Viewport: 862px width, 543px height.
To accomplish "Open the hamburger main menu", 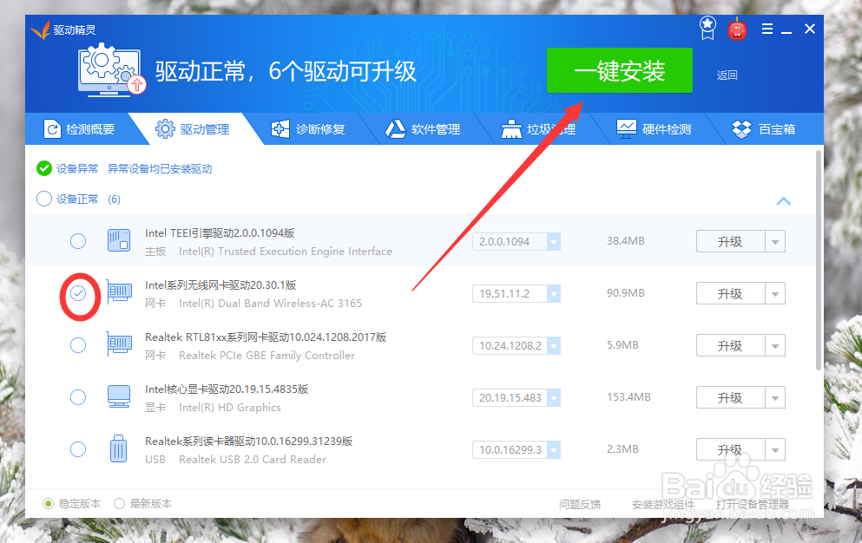I will pos(767,28).
